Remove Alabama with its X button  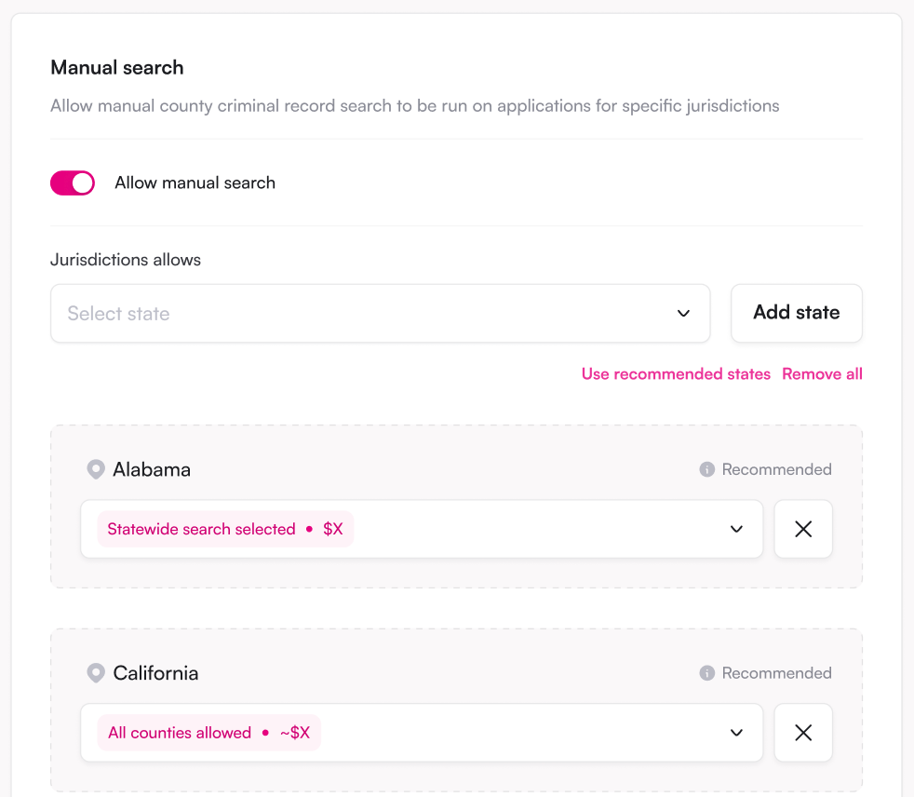click(x=803, y=529)
